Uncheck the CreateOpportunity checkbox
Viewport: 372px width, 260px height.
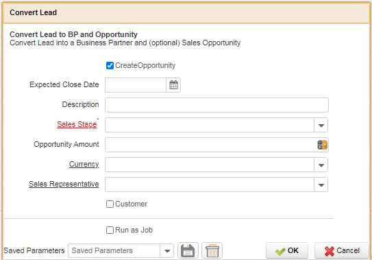[110, 65]
